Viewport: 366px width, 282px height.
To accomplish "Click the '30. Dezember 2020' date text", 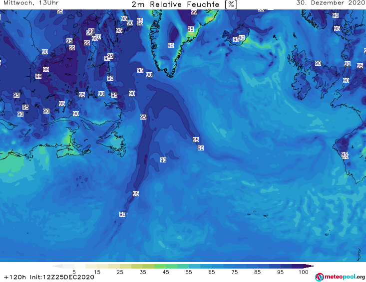I will tap(331, 3).
